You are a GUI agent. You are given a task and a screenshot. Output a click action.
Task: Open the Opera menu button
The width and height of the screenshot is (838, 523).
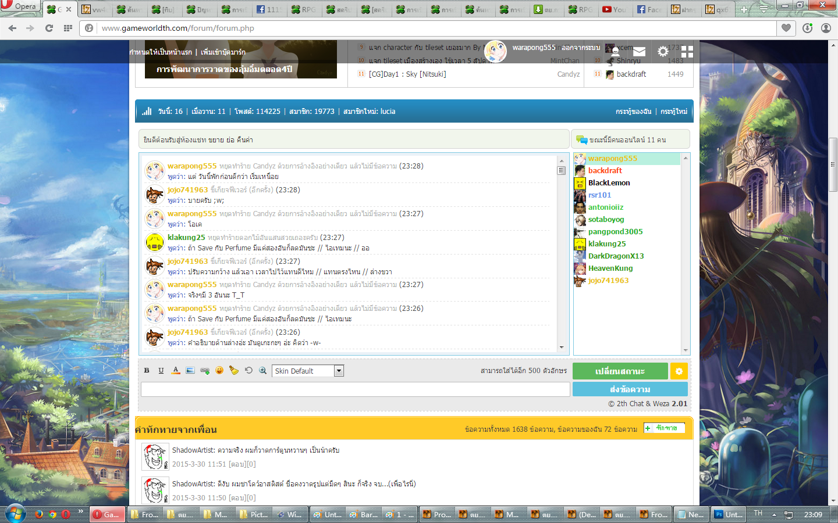(20, 7)
